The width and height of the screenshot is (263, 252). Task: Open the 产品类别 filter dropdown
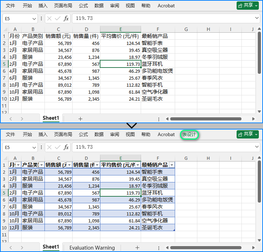point(41,165)
